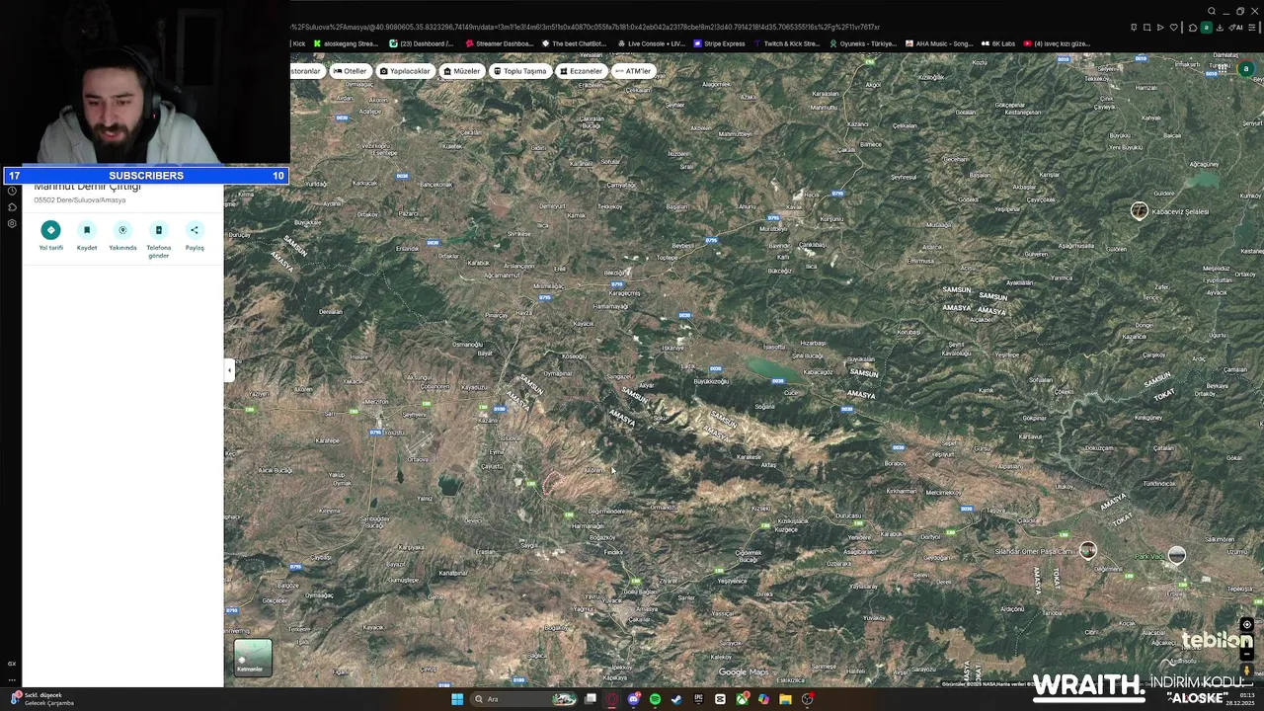The width and height of the screenshot is (1264, 711).
Task: Open The best ChatBot bookmark
Action: [574, 43]
